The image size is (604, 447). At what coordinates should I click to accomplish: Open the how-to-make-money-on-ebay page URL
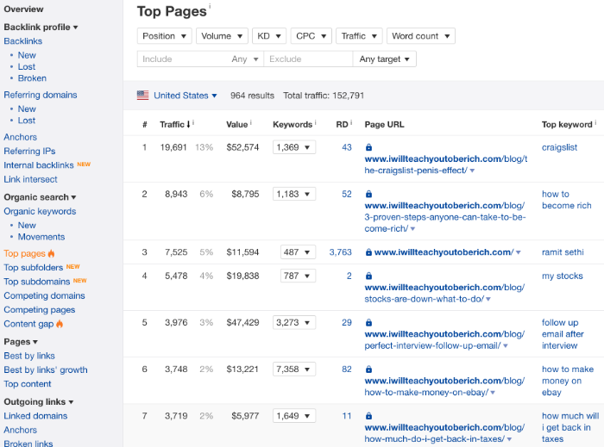click(x=444, y=386)
